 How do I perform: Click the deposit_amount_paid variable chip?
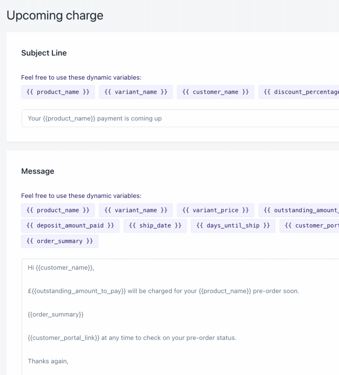pos(70,226)
